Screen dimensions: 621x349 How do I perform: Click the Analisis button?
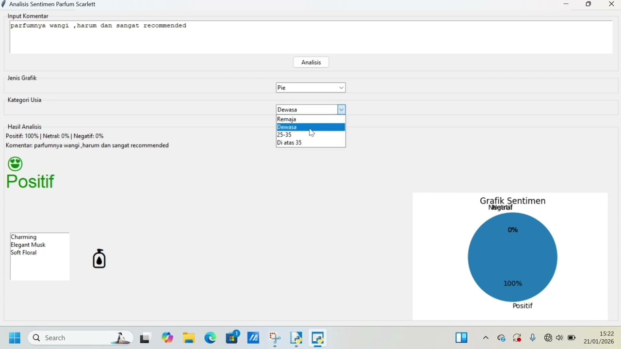point(311,63)
